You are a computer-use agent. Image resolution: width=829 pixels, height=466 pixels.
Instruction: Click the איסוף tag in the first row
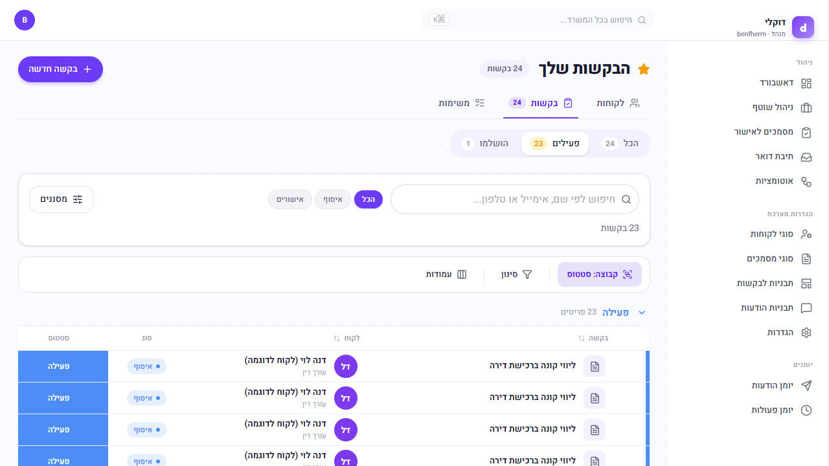[146, 366]
